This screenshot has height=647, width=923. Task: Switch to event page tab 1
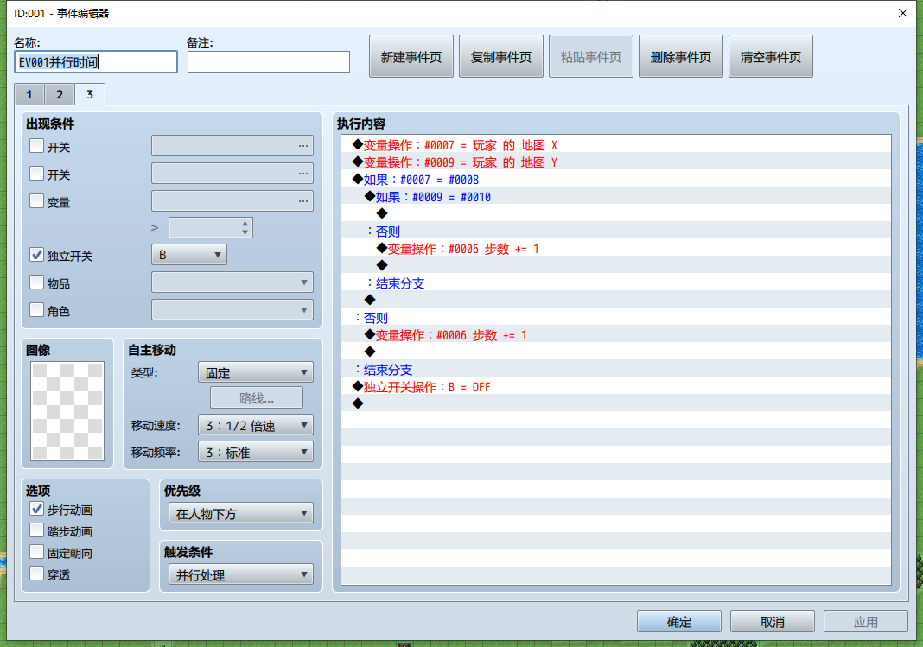tap(29, 95)
